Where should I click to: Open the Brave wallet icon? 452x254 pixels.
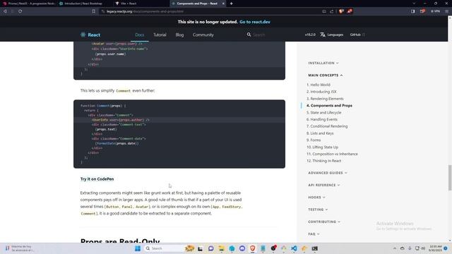click(x=422, y=11)
